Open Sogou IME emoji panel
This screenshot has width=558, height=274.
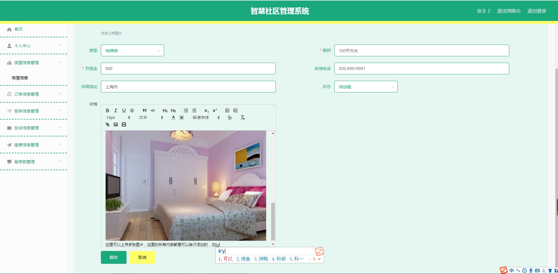(x=524, y=271)
